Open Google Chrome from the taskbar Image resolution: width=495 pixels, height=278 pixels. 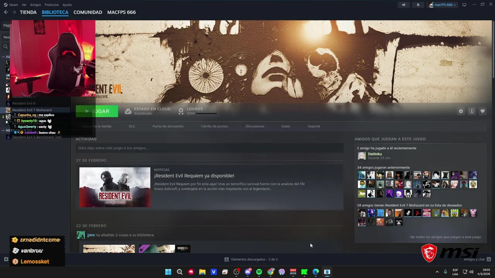(x=270, y=272)
